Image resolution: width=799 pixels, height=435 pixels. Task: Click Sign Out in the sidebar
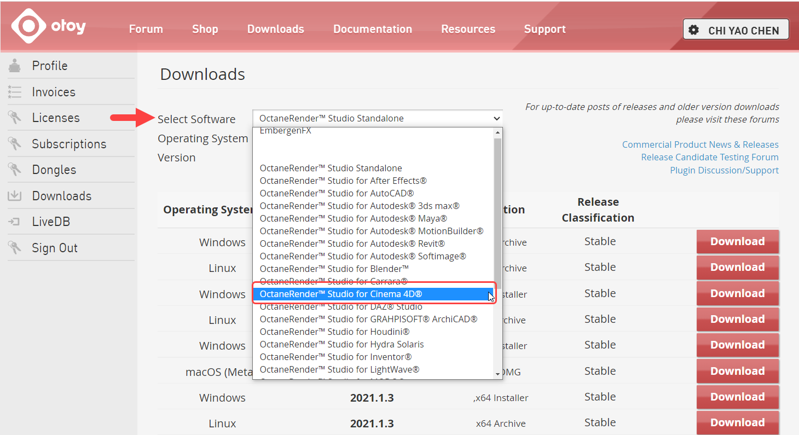click(55, 248)
